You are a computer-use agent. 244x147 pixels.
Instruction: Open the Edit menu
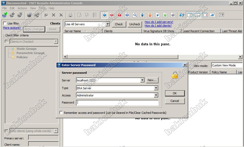point(12,8)
